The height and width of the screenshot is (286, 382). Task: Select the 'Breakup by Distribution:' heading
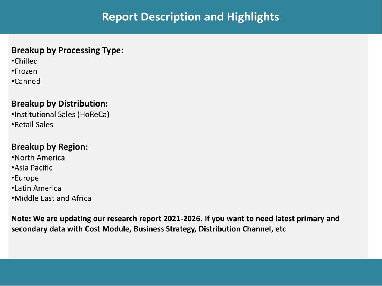pyautogui.click(x=60, y=104)
